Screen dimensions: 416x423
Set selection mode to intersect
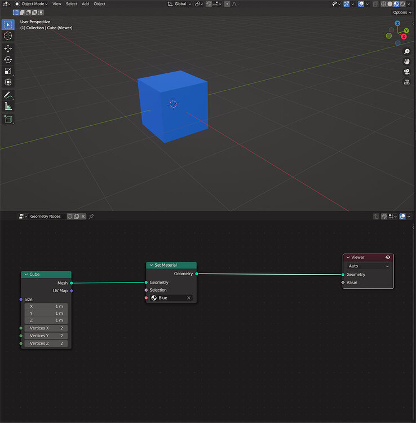click(x=41, y=12)
